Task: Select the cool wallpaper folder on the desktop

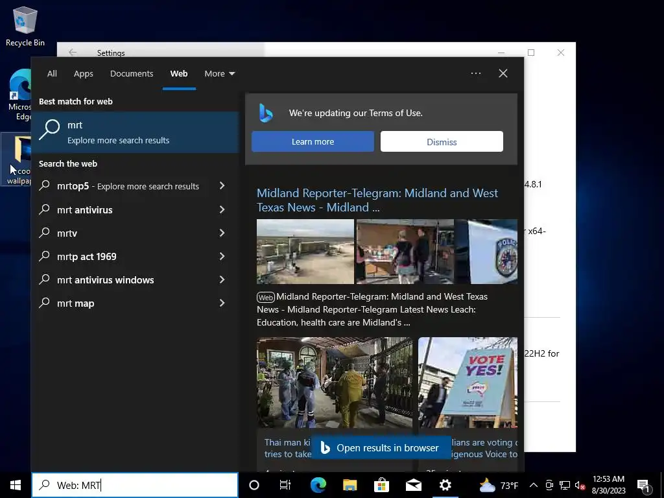Action: pos(18,160)
